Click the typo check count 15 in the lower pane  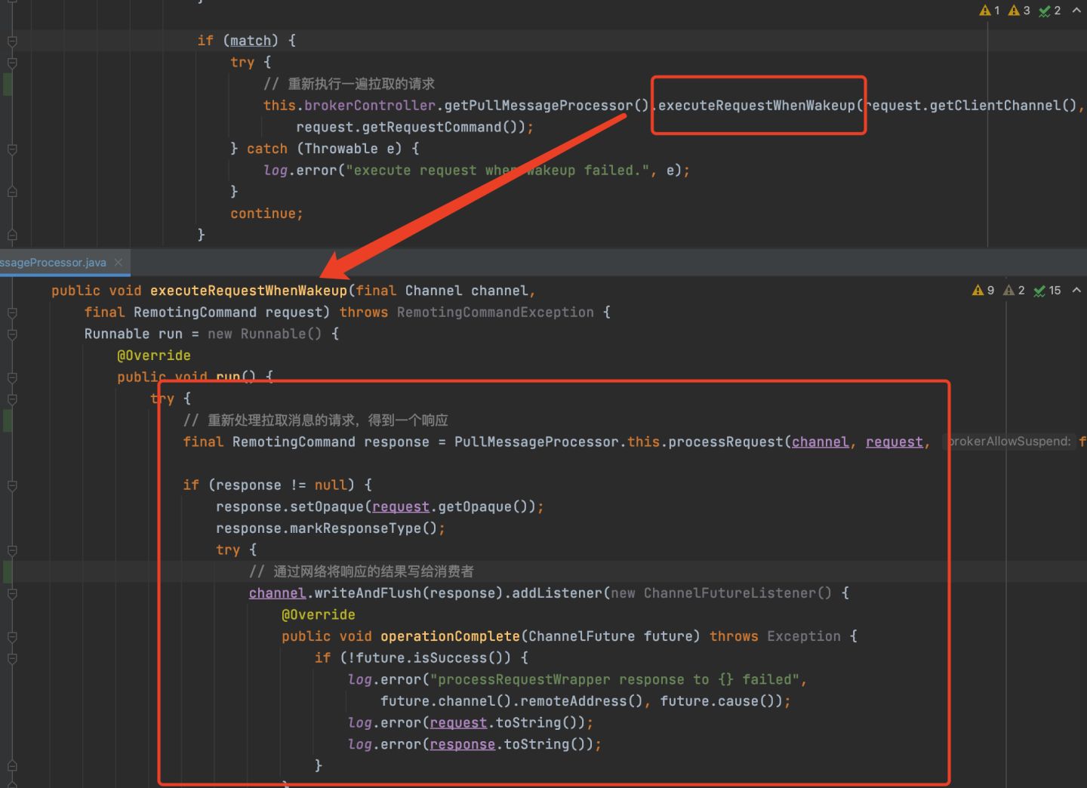[1047, 291]
